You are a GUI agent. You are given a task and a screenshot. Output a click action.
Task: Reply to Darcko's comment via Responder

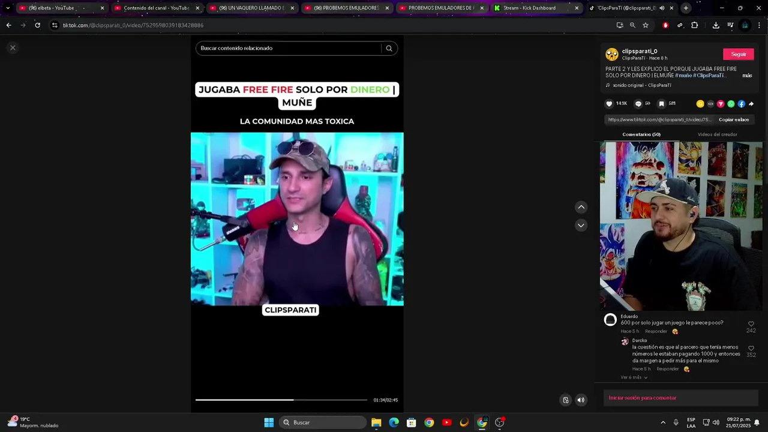coord(667,369)
